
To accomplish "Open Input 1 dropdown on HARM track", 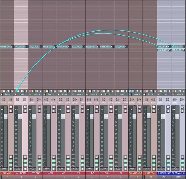I will coord(51,94).
